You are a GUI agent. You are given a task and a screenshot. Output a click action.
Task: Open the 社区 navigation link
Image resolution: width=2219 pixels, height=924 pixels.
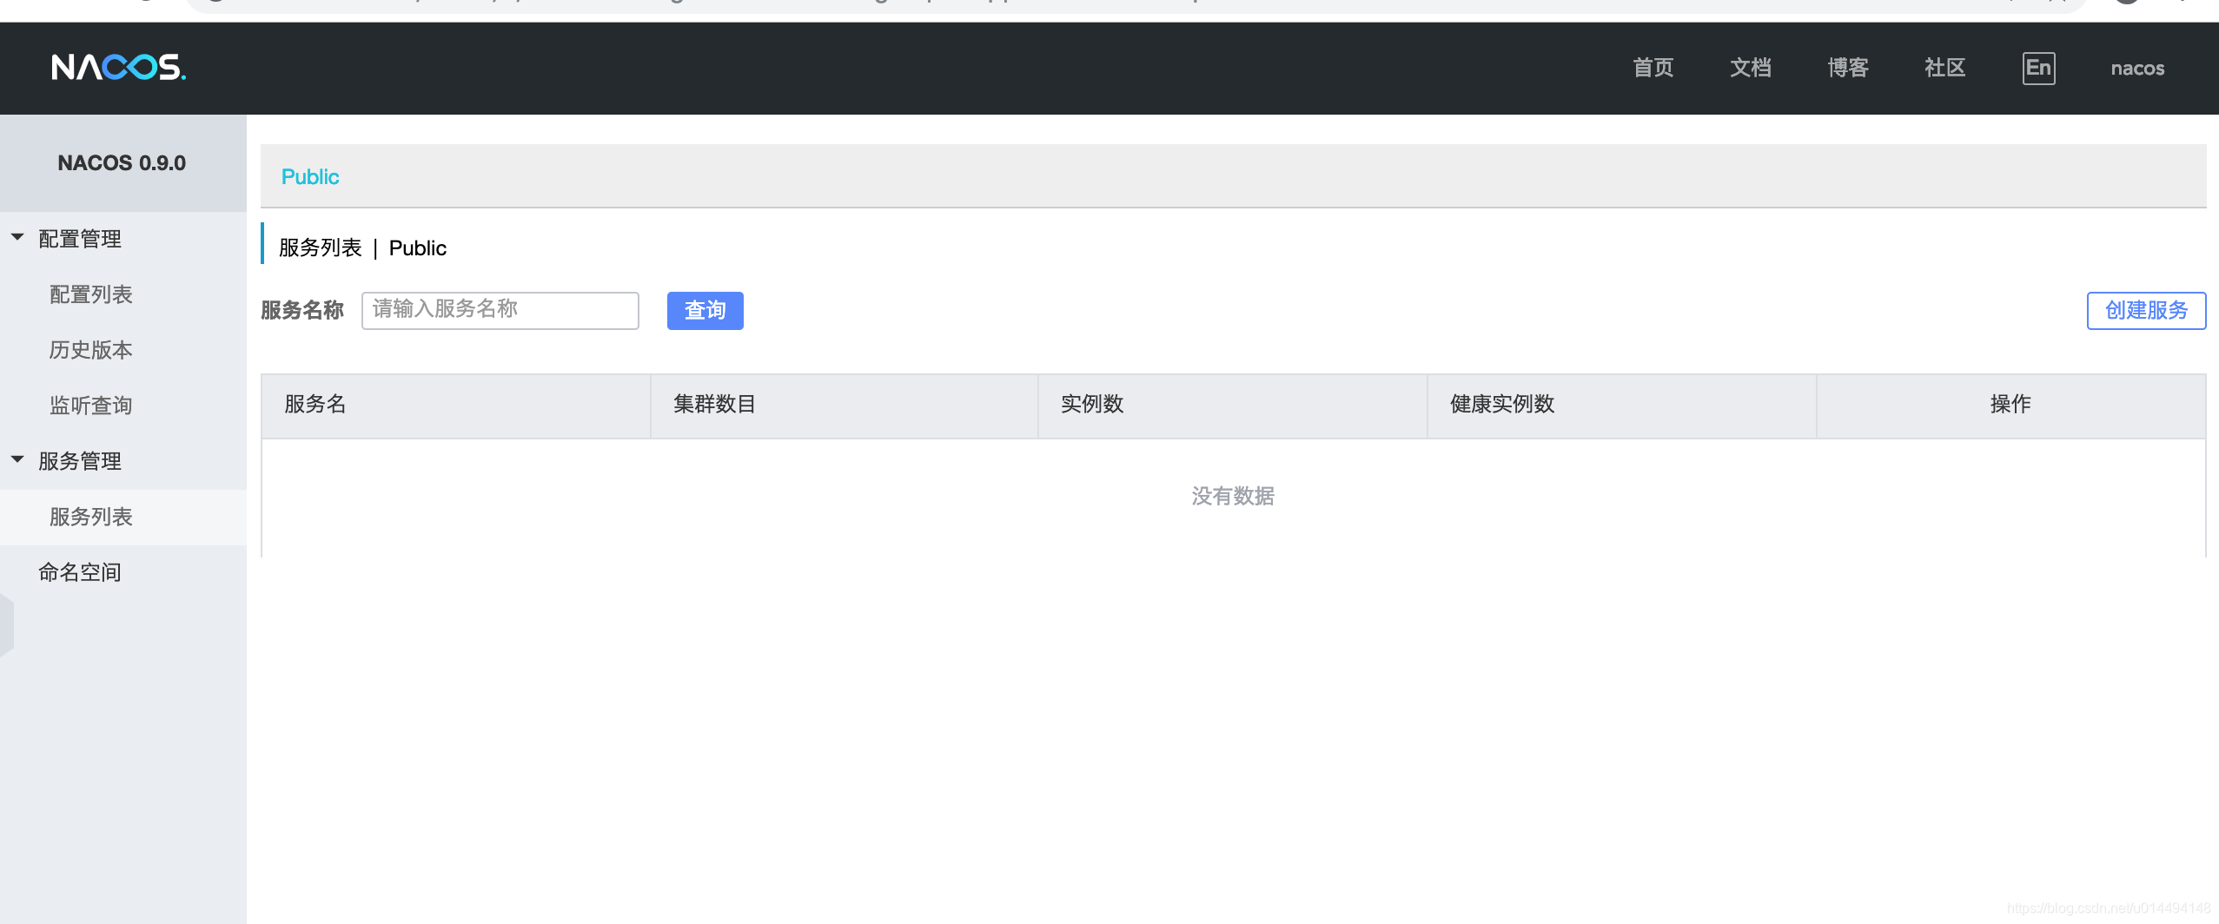[x=1944, y=68]
